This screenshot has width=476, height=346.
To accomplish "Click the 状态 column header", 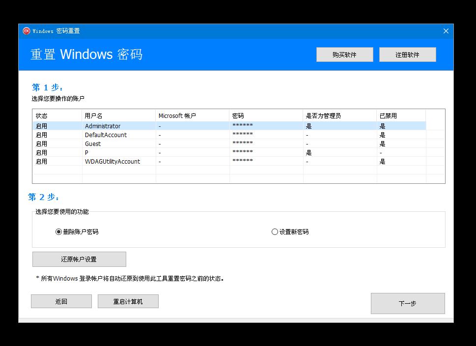I will click(x=57, y=115).
